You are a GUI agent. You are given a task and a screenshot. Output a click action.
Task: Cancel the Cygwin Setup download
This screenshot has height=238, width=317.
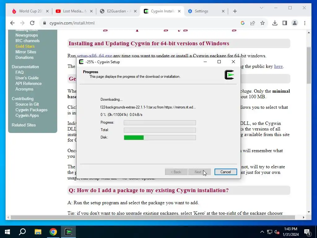(226, 172)
